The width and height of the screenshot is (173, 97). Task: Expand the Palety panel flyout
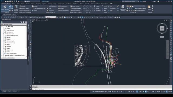pyautogui.click(x=7, y=13)
